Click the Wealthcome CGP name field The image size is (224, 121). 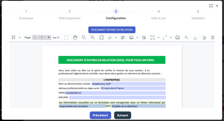coord(129,84)
